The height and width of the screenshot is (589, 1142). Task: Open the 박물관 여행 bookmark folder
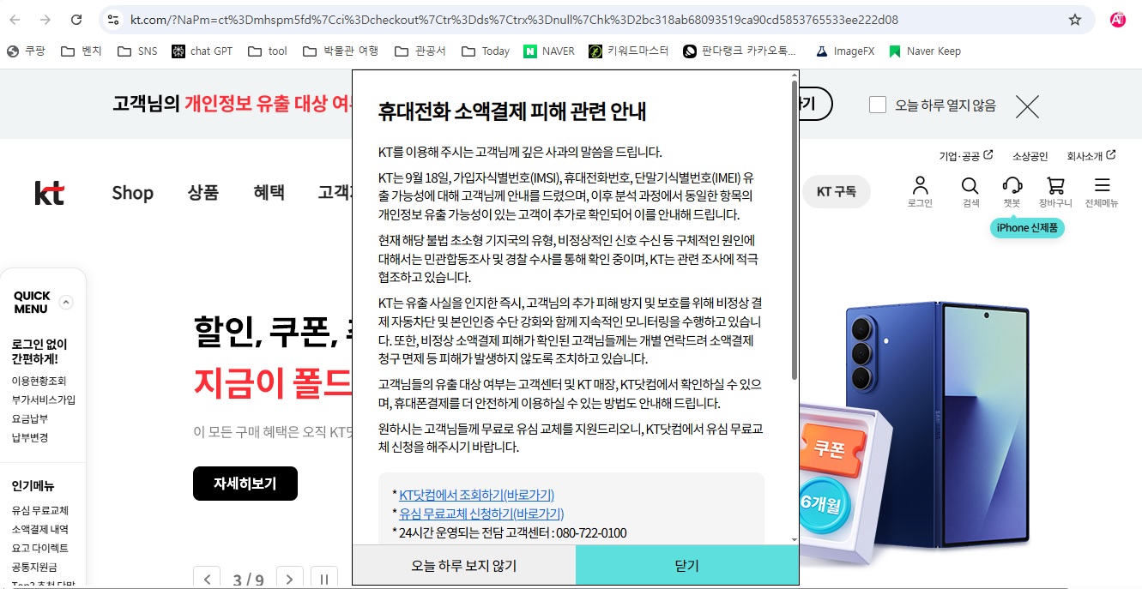point(341,51)
